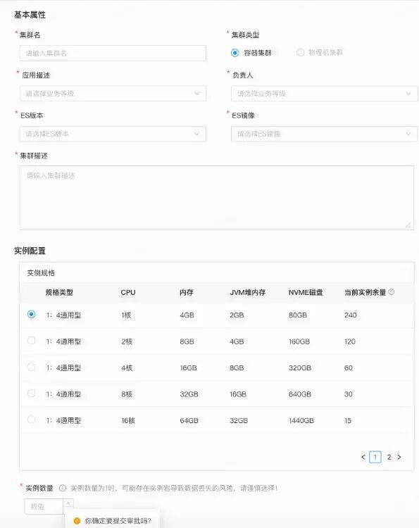Select page 2 in pagination
This screenshot has height=528, width=419.
389,457
